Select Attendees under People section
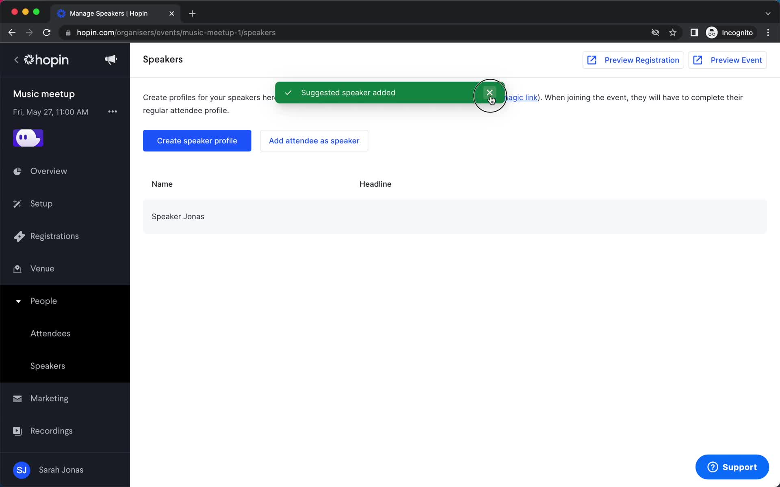780x487 pixels. tap(50, 333)
